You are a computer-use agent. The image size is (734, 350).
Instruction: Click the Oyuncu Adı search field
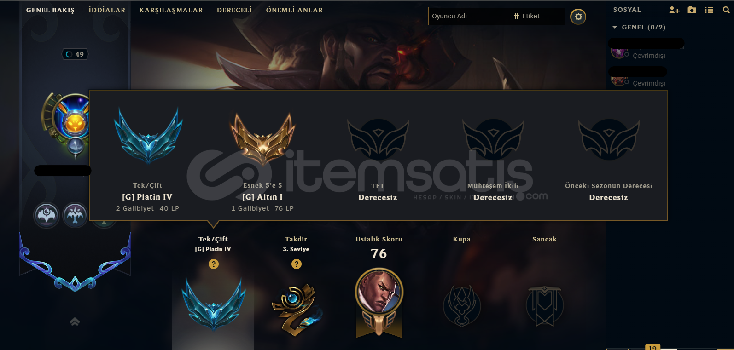tap(469, 16)
